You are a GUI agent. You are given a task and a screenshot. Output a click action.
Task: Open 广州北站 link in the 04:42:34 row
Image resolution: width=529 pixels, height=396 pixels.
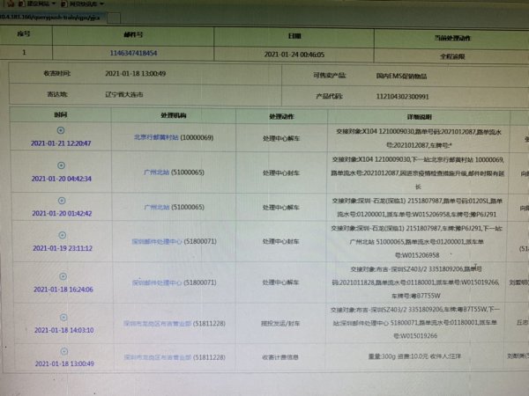[x=174, y=172]
